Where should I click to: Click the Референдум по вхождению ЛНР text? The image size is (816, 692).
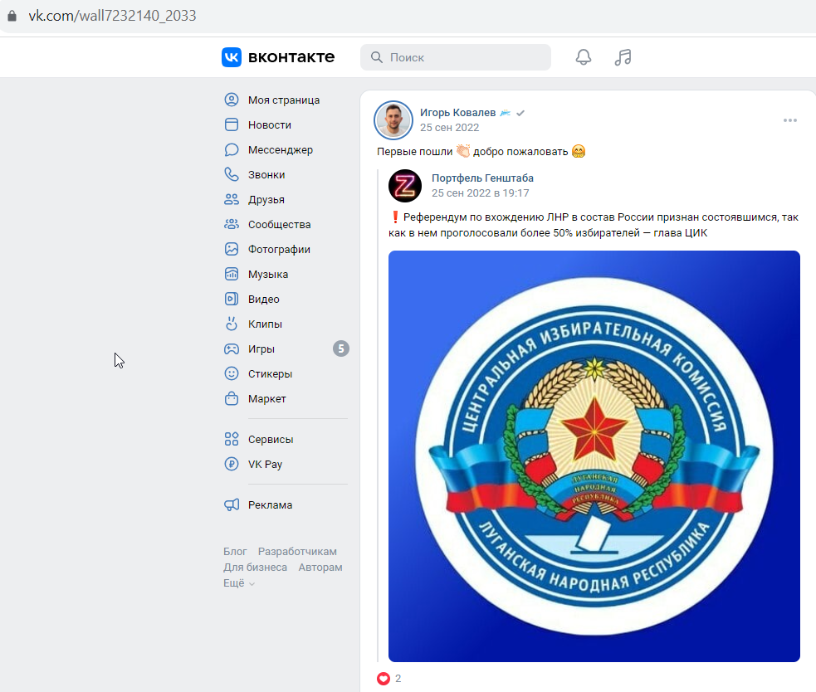[x=594, y=225]
